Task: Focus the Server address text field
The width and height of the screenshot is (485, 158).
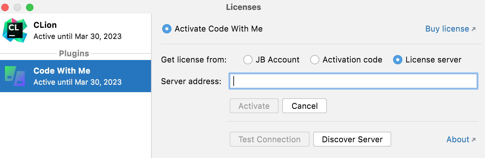Action: coord(353,81)
